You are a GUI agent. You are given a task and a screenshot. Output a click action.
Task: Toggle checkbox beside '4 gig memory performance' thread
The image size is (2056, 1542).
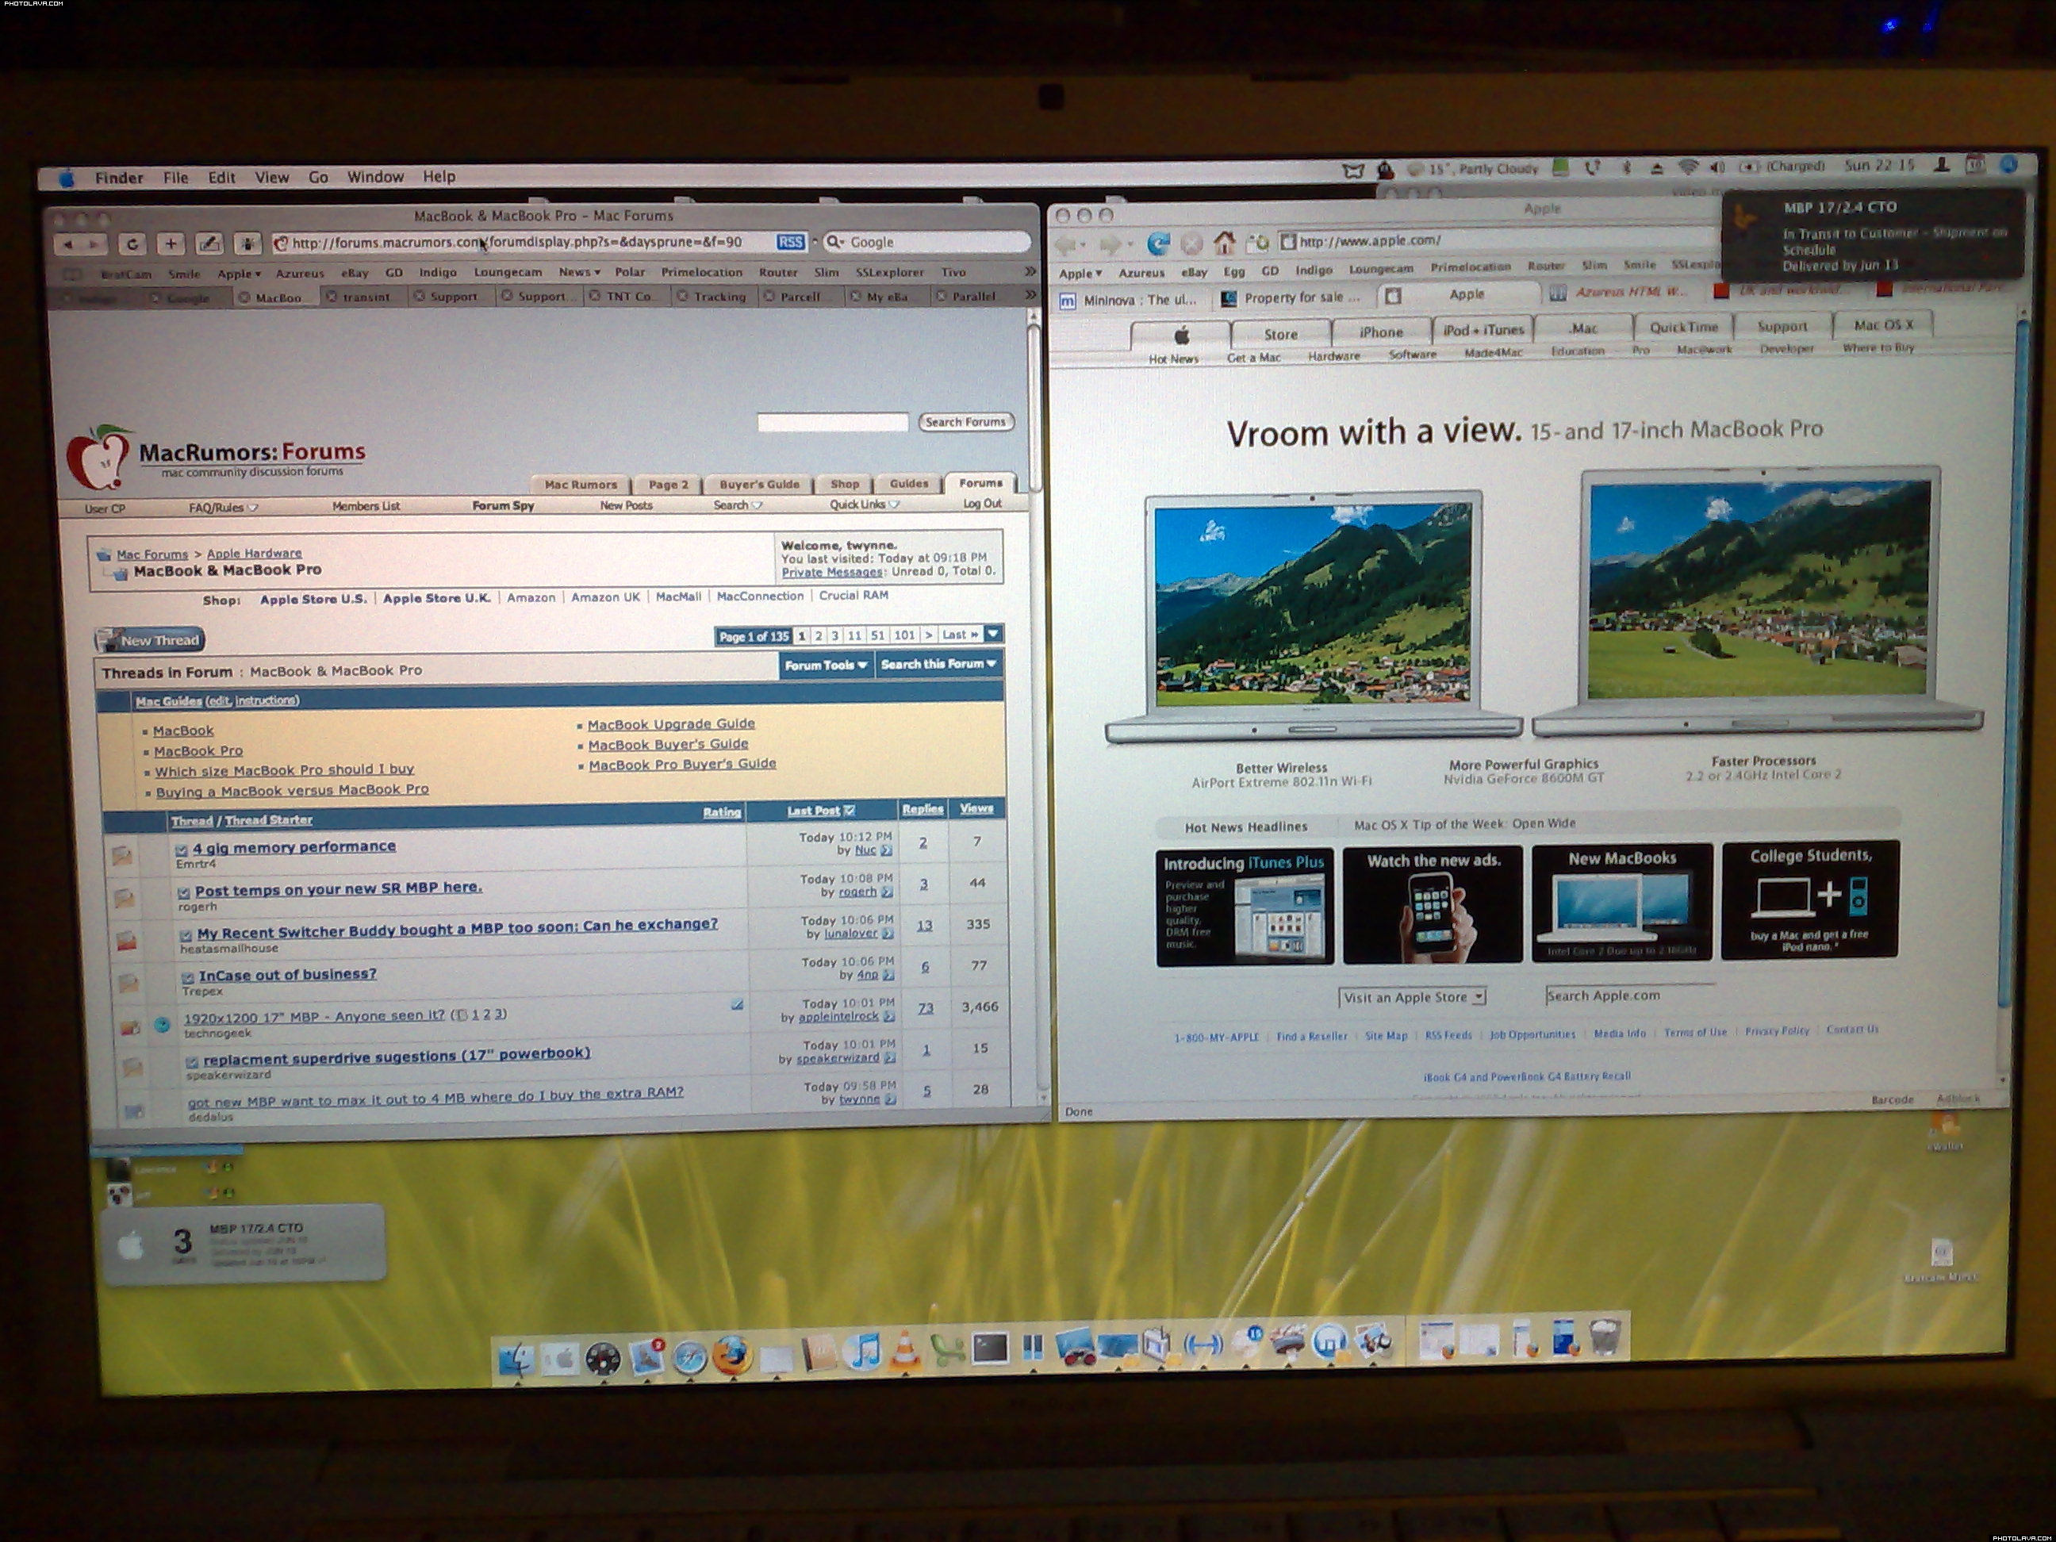tap(181, 850)
